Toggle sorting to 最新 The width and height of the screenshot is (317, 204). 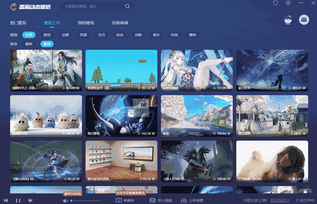29,44
